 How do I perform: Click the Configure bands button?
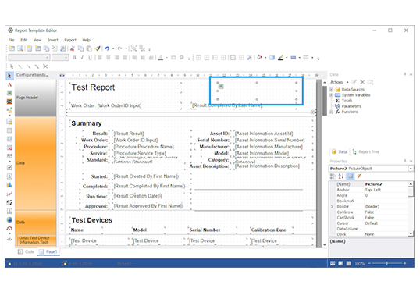(x=32, y=75)
